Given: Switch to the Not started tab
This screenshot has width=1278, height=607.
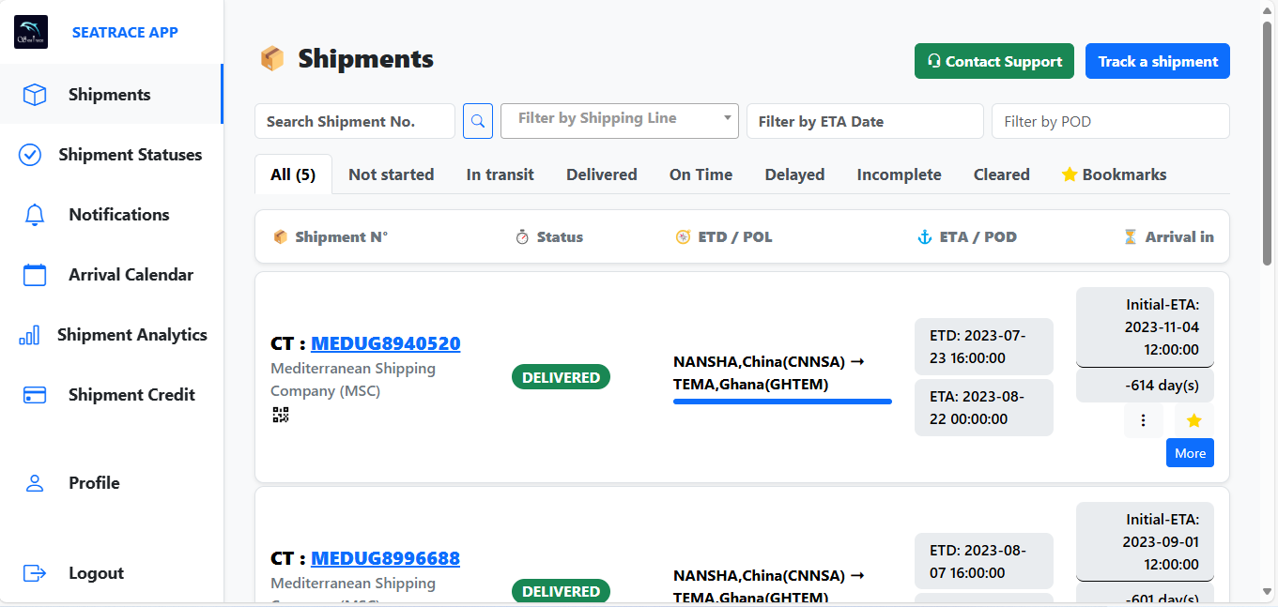Looking at the screenshot, I should [x=391, y=175].
